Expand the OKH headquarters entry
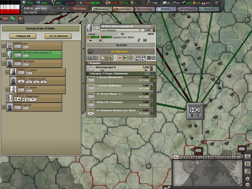This screenshot has width=252, height=189. coord(4,46)
